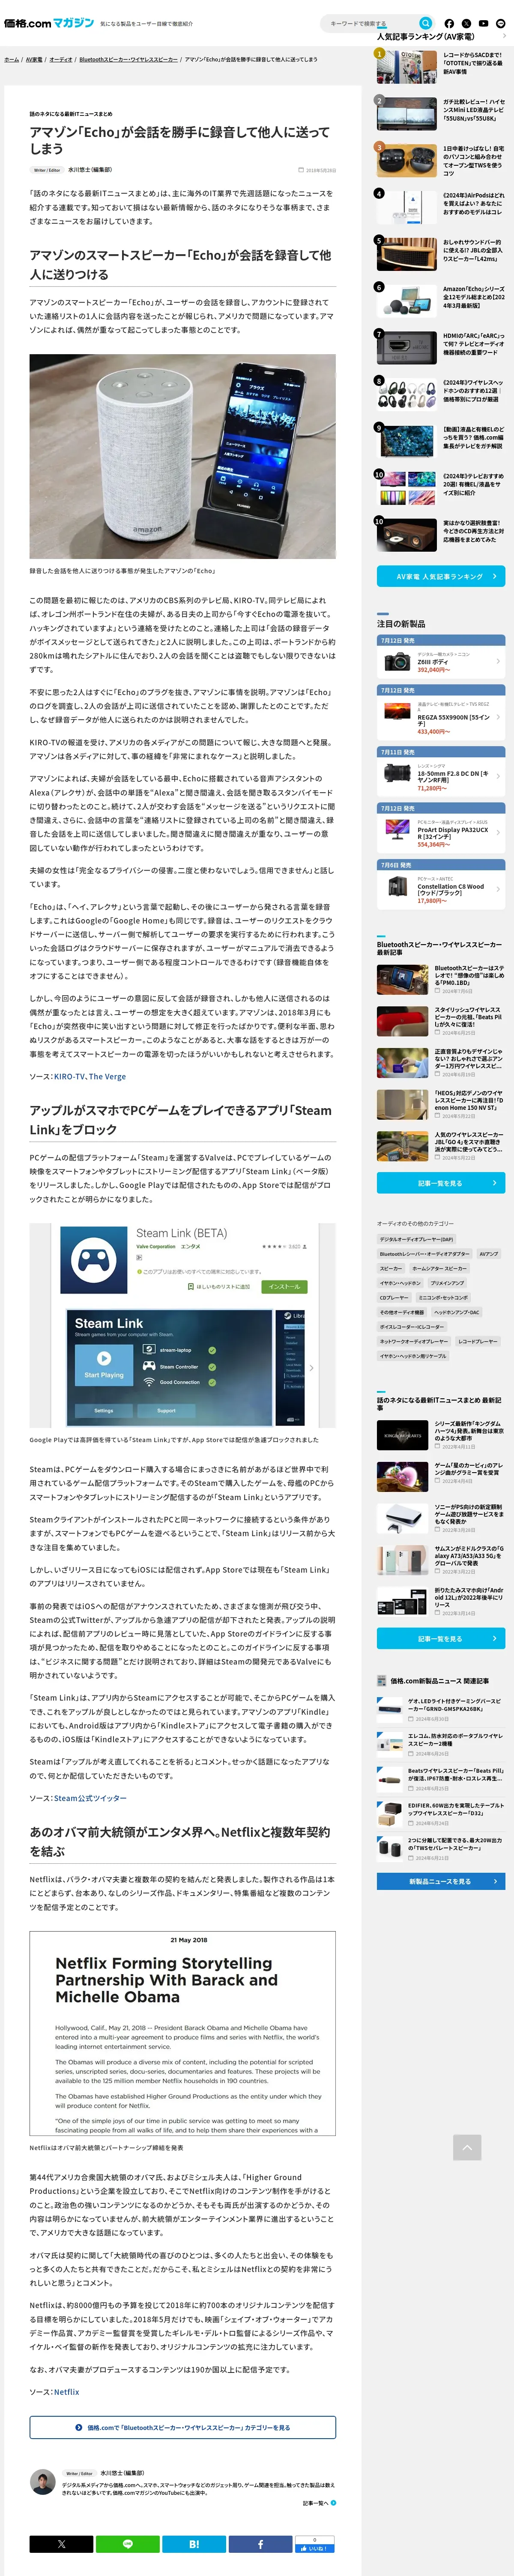Select CDプレーヤー category tag
Viewport: 514px width, 2576px height.
(x=393, y=1298)
